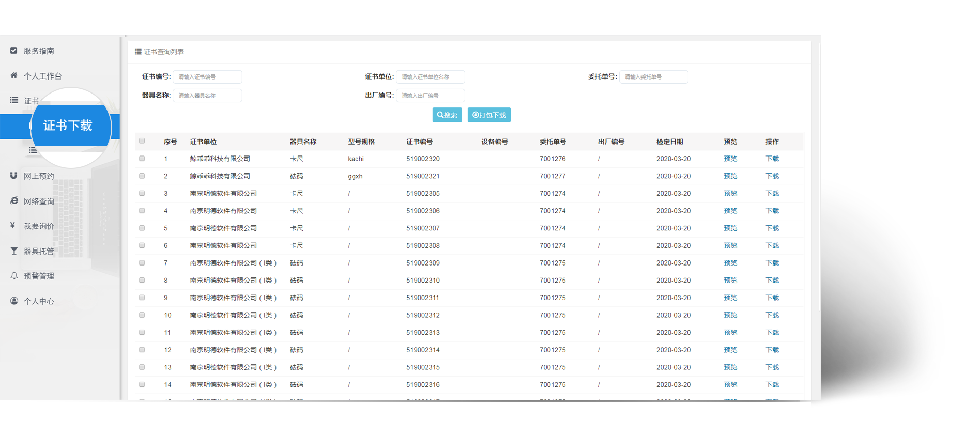The height and width of the screenshot is (436, 980).
Task: Click the bell icon beside 预警管理
Action: pos(14,276)
